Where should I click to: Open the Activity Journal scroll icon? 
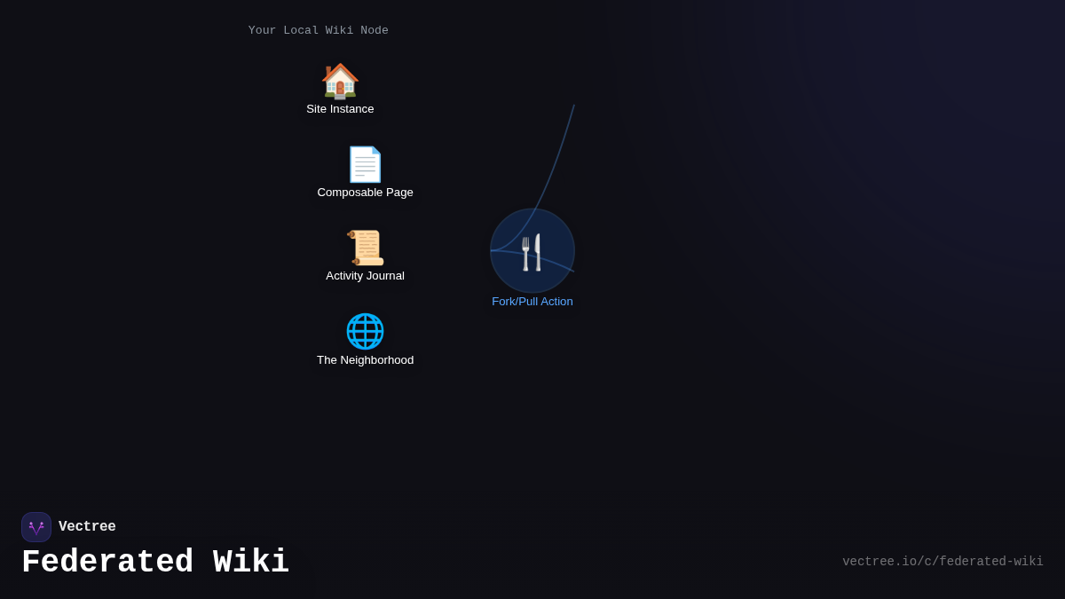click(x=365, y=247)
